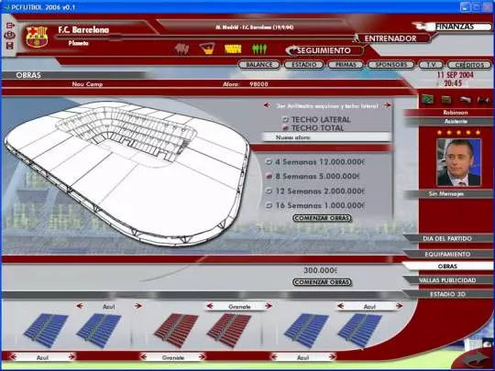Viewport: 495px width, 371px height.
Task: Click the 11 SEP 2004 date display
Action: click(x=455, y=75)
